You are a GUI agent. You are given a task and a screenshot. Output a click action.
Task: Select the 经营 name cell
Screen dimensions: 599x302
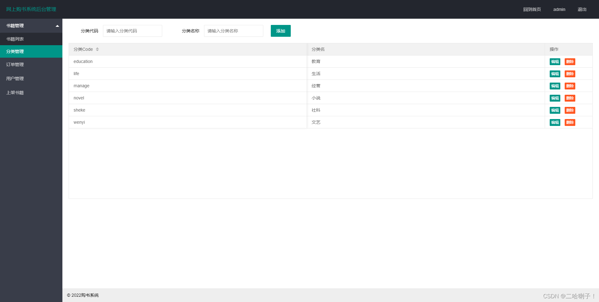coord(426,86)
